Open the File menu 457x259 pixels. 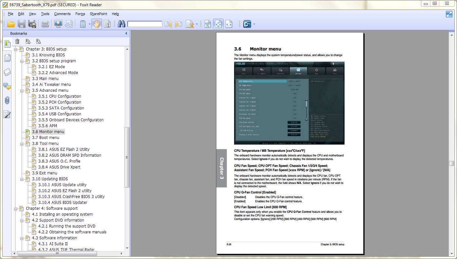10,14
